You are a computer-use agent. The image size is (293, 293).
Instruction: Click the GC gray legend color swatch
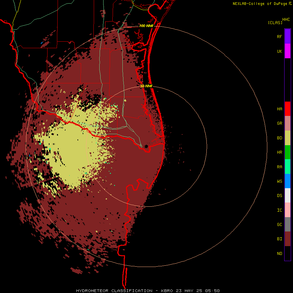click(287, 224)
